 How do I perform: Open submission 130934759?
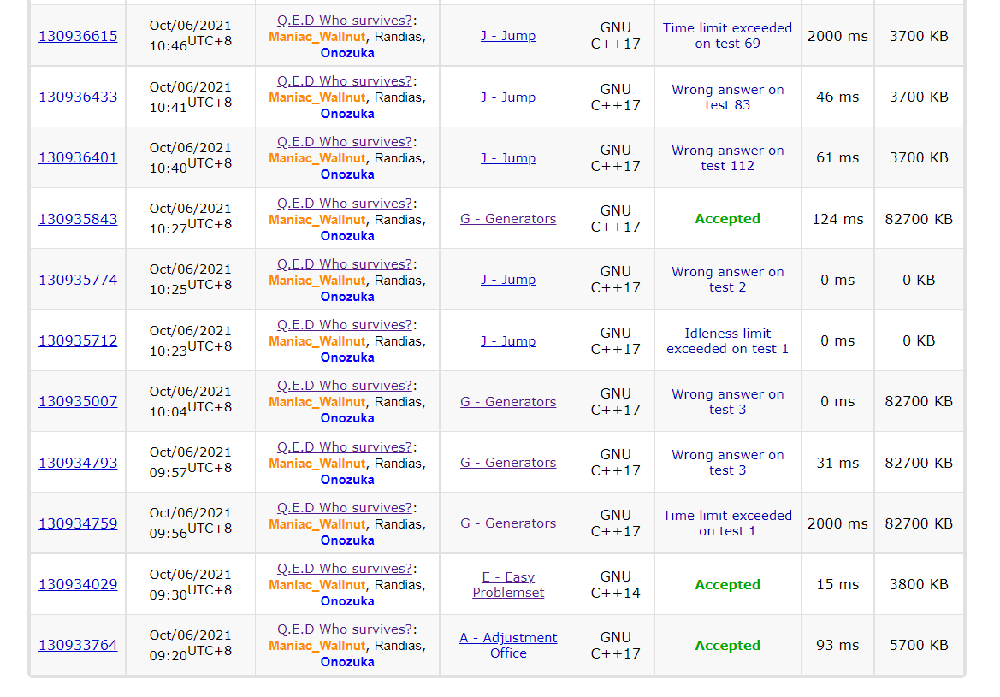[78, 523]
